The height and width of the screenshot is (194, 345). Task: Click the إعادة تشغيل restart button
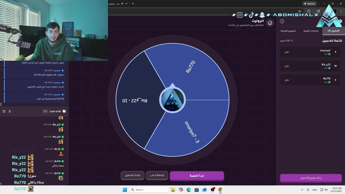(x=132, y=175)
